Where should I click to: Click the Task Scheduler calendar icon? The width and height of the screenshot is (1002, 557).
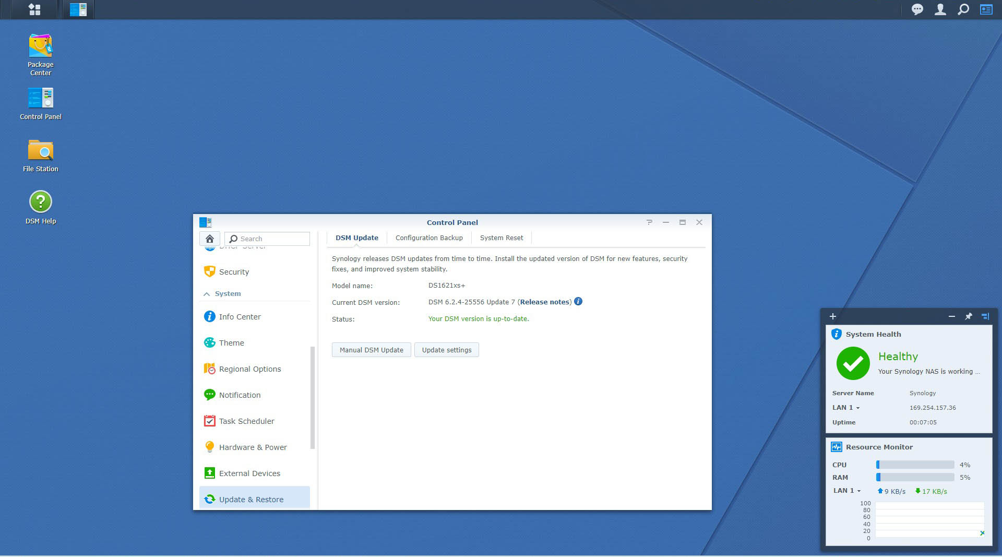click(x=209, y=421)
